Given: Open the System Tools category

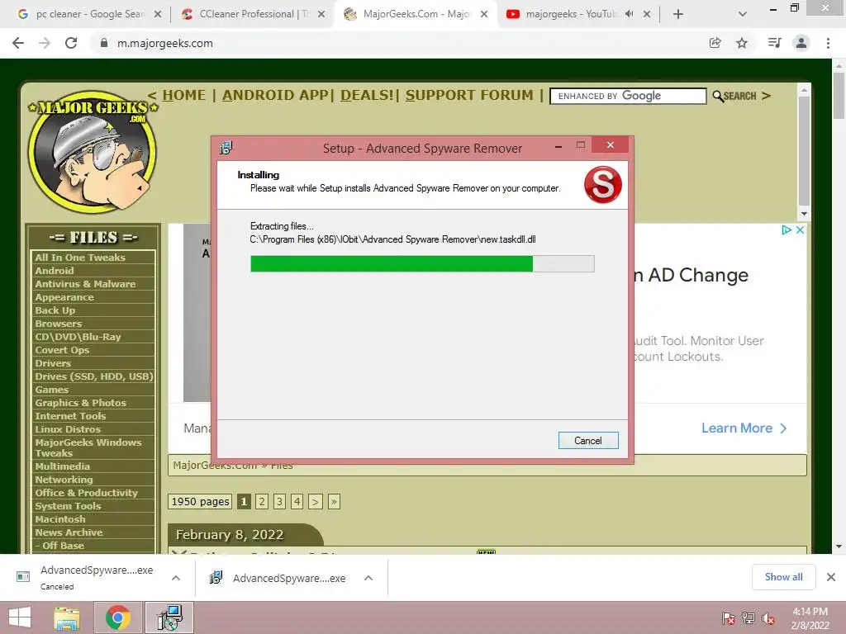Looking at the screenshot, I should [x=68, y=506].
